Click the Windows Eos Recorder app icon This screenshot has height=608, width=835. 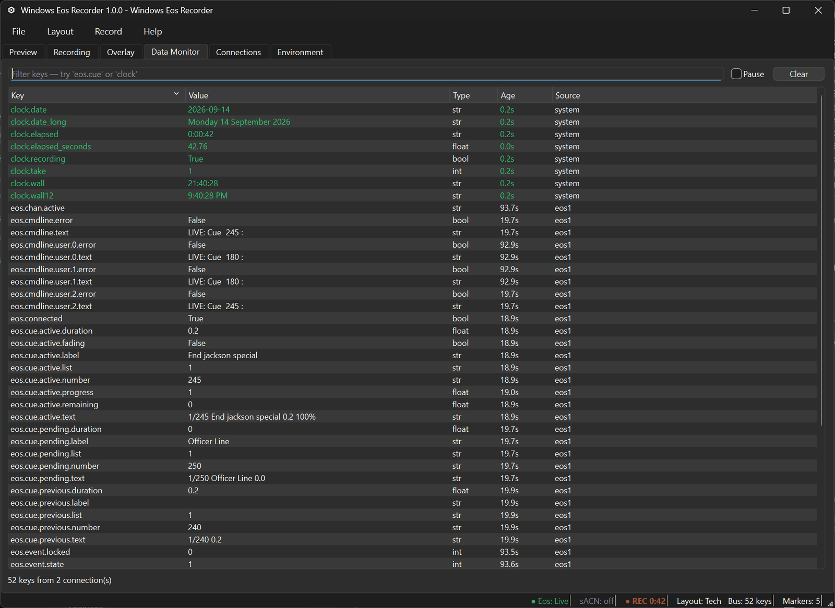click(11, 10)
